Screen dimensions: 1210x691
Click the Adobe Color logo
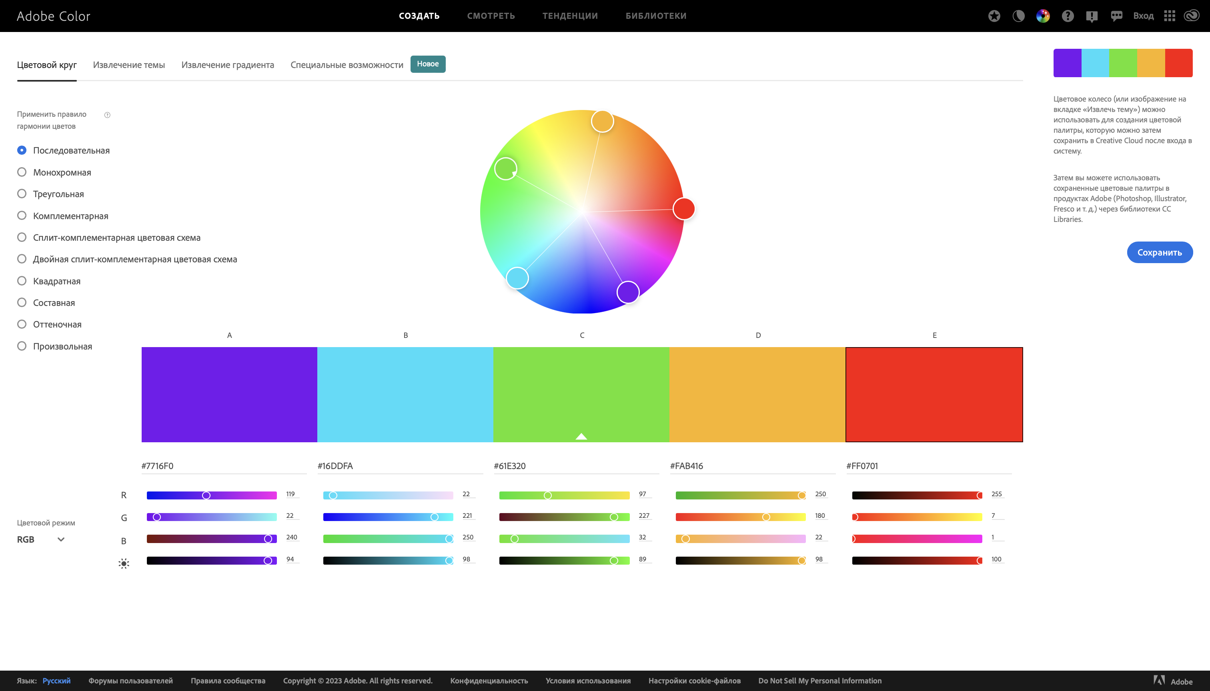54,16
